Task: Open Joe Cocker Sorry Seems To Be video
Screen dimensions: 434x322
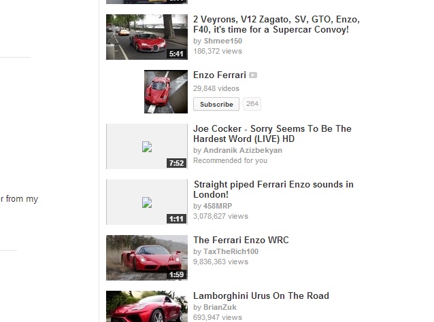Action: click(x=272, y=134)
